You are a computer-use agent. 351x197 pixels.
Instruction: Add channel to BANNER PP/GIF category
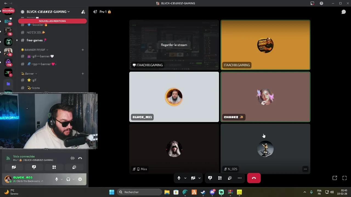[83, 50]
